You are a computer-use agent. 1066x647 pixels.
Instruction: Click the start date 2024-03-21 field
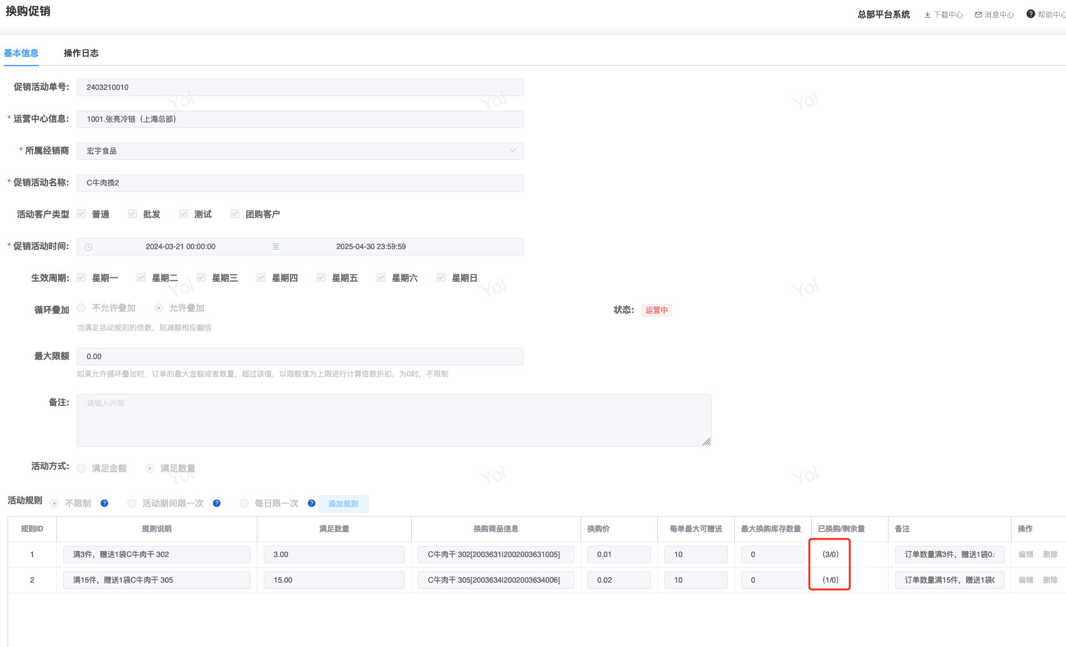181,247
